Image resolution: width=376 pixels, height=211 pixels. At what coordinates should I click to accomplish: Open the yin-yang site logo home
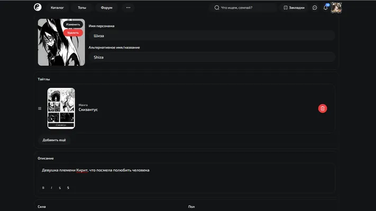(x=38, y=7)
